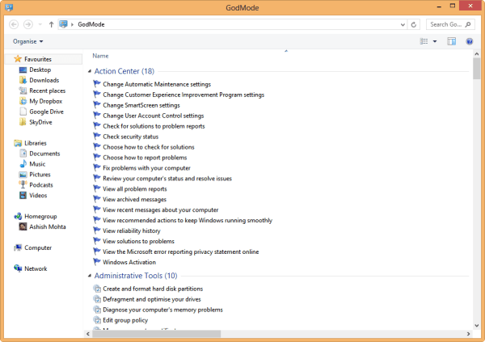Select Review your computer's status and resolve issues
Screen dimensions: 485x342
[x=167, y=179]
